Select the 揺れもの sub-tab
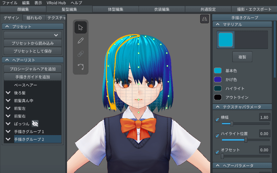 point(34,18)
